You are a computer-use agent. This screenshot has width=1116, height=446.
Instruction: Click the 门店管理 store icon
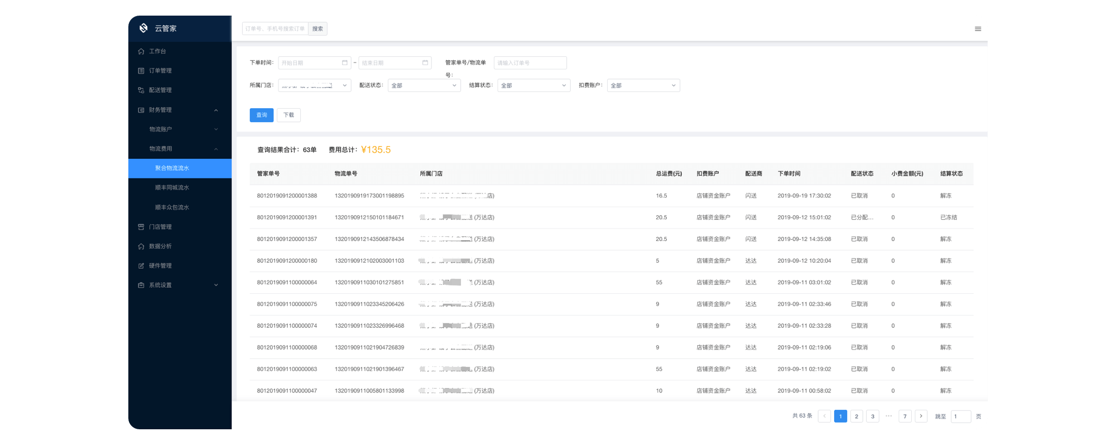pyautogui.click(x=141, y=227)
